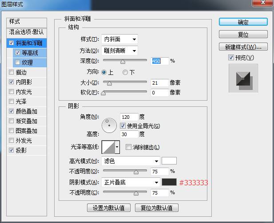Enable the 描边 stroke checkbox
The height and width of the screenshot is (223, 274).
pyautogui.click(x=11, y=72)
